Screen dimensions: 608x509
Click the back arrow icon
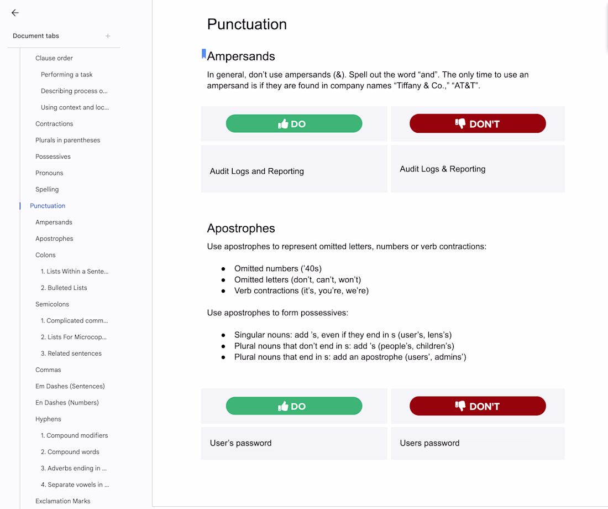[x=15, y=13]
